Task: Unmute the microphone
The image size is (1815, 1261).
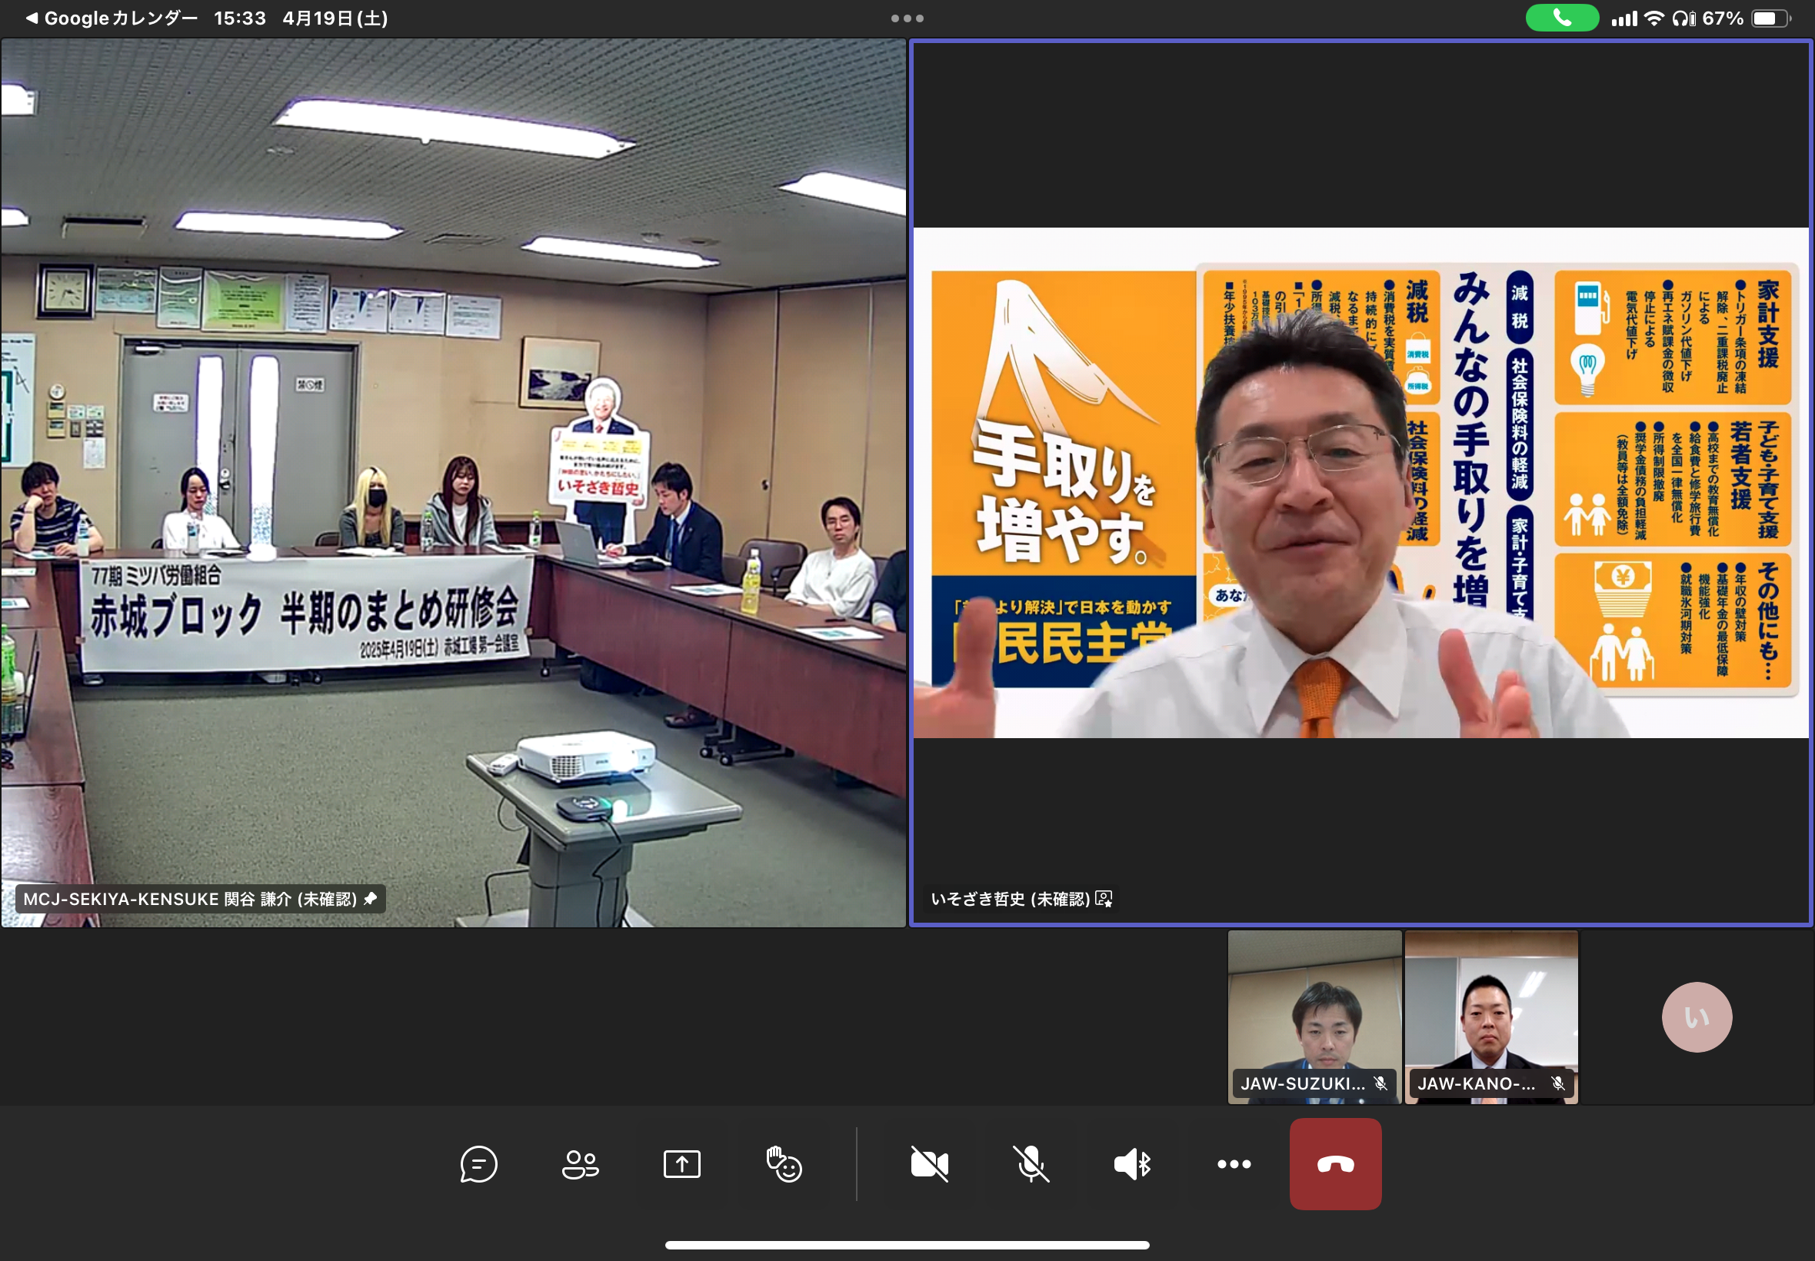Action: 1031,1164
